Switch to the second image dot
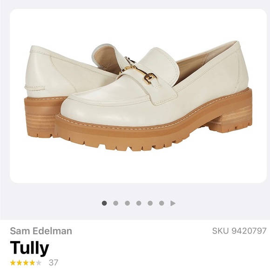This screenshot has width=270, height=270. (x=116, y=203)
